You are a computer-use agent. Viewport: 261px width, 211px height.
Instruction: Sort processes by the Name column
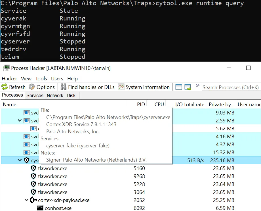pos(10,105)
